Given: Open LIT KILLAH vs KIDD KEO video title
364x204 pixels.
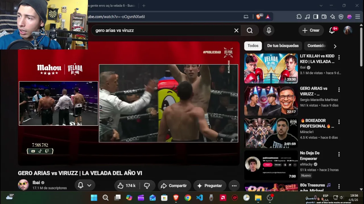Looking at the screenshot, I should pyautogui.click(x=317, y=59).
